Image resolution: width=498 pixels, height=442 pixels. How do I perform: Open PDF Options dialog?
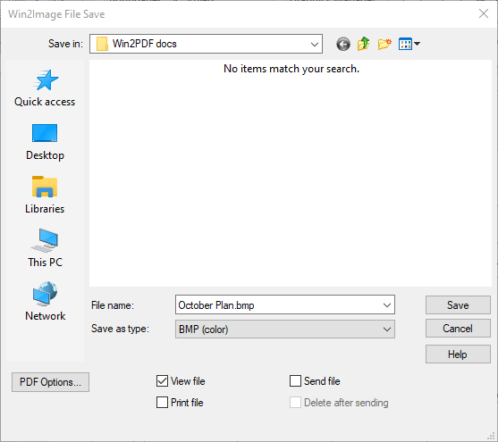tap(50, 382)
